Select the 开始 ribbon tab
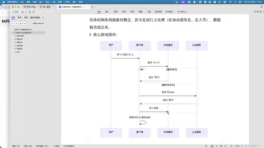Screen dimensions: 264x148 (99, 12)
